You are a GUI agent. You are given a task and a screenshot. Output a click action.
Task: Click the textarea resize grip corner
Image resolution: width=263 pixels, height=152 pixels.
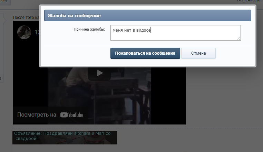239,39
